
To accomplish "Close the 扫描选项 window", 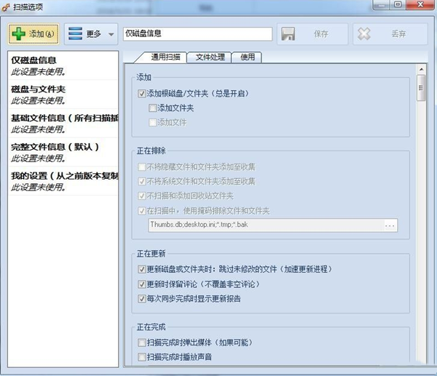I will (x=420, y=5).
